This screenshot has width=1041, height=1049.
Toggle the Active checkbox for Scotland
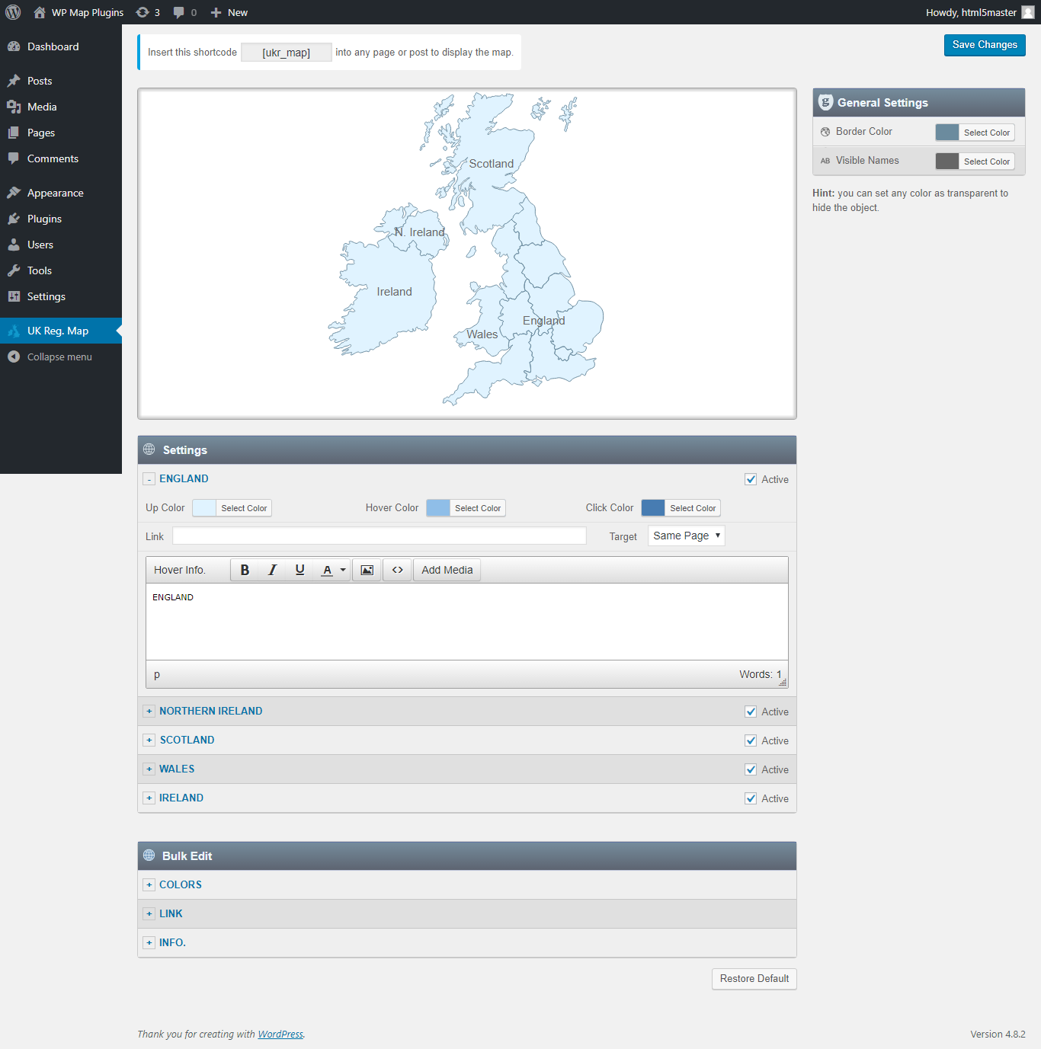coord(751,740)
